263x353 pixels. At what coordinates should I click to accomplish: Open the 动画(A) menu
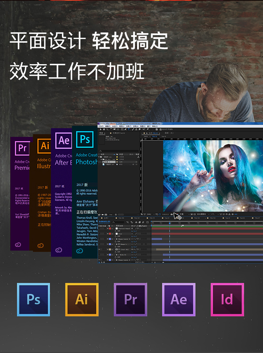pos(136,126)
